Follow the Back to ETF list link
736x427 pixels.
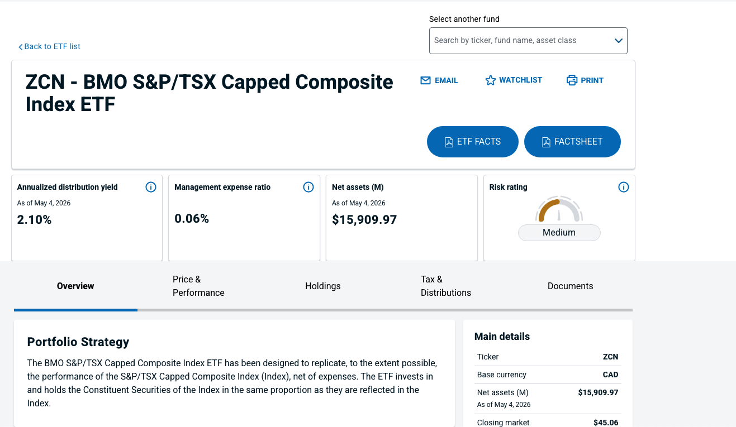coord(49,47)
